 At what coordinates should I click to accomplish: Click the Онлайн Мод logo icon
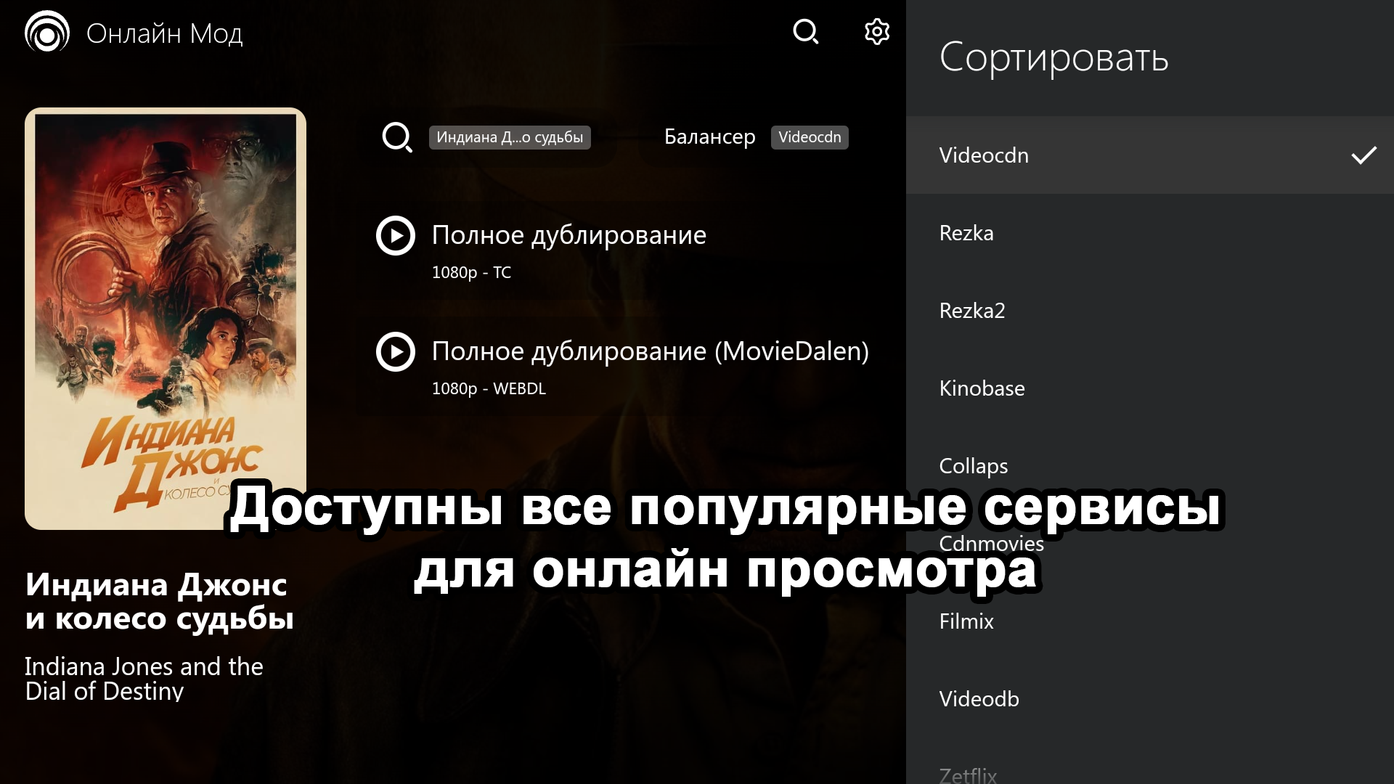pos(47,32)
